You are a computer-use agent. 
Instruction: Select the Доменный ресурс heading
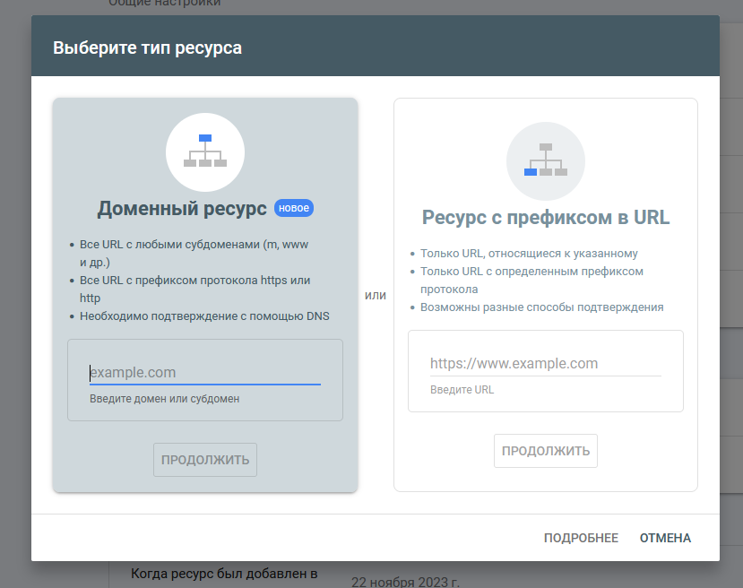pos(182,209)
